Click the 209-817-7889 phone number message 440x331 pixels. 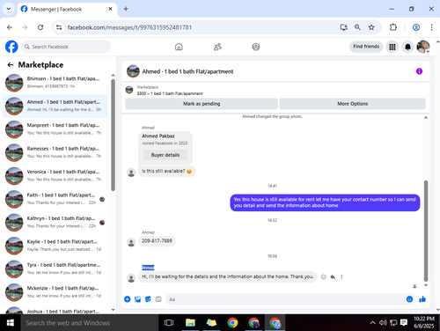pos(157,241)
